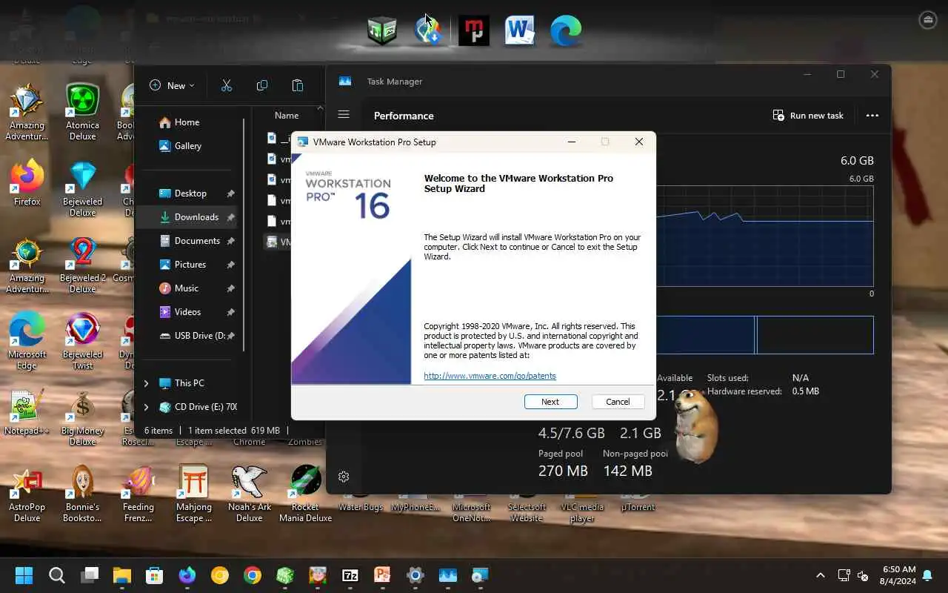948x593 pixels.
Task: Open Google Chrome from the taskbar
Action: point(253,575)
